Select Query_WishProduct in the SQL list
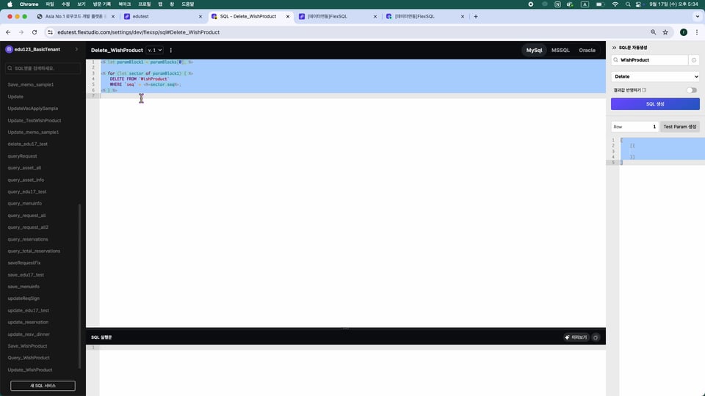 click(x=29, y=358)
